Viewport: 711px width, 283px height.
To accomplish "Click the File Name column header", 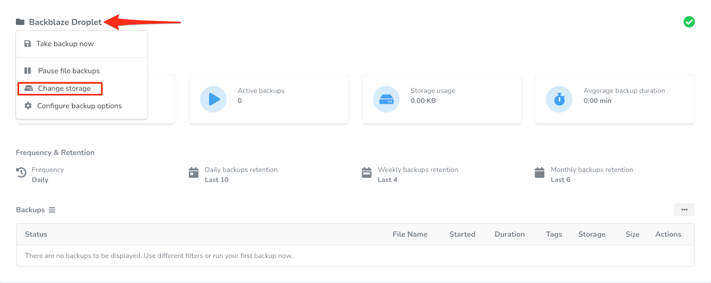I will tap(410, 234).
